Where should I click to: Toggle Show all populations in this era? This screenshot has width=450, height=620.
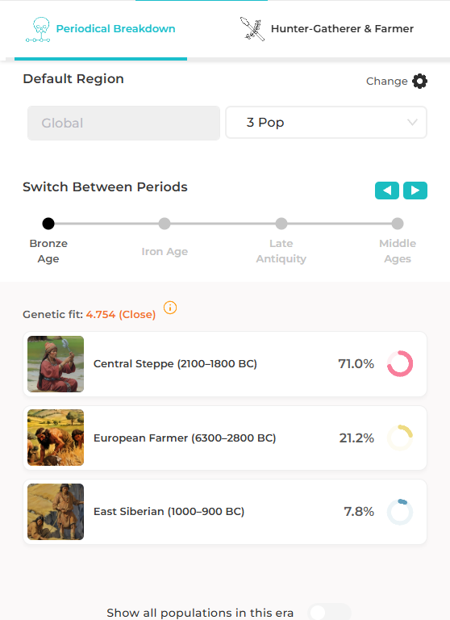click(330, 612)
